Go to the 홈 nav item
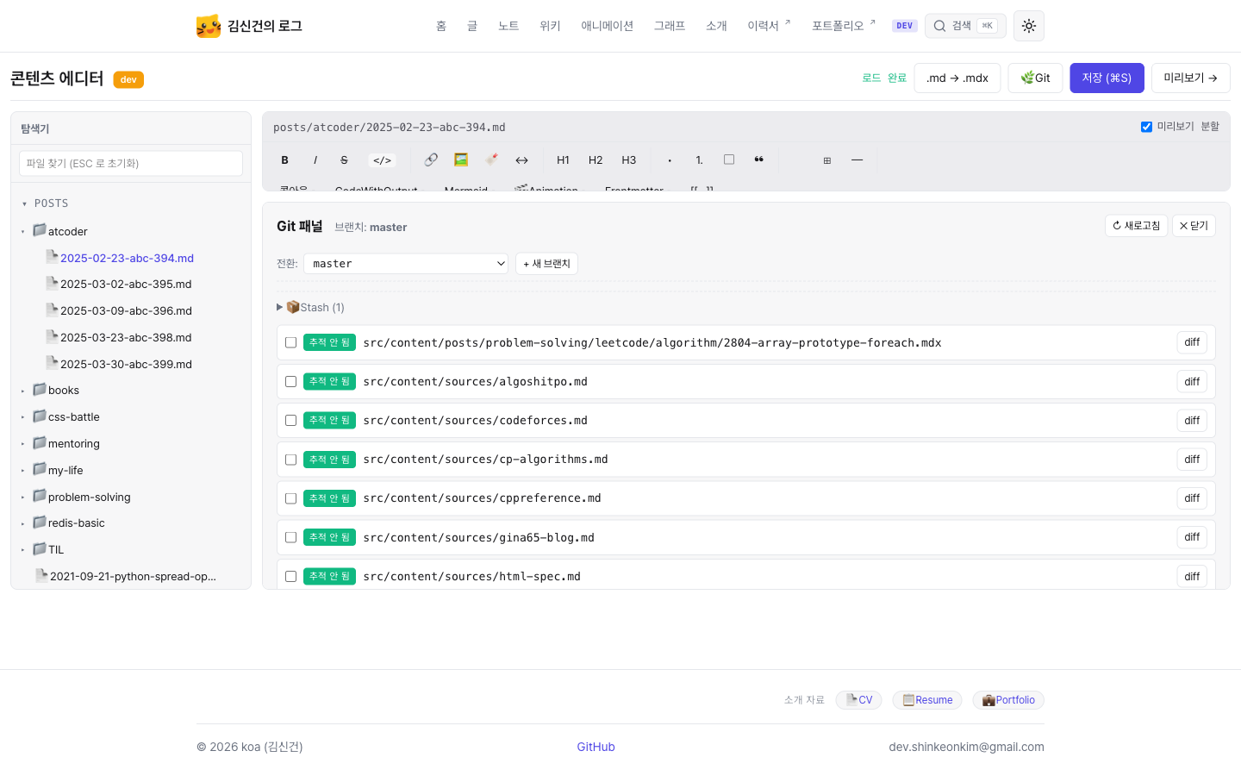The width and height of the screenshot is (1241, 776). click(441, 26)
